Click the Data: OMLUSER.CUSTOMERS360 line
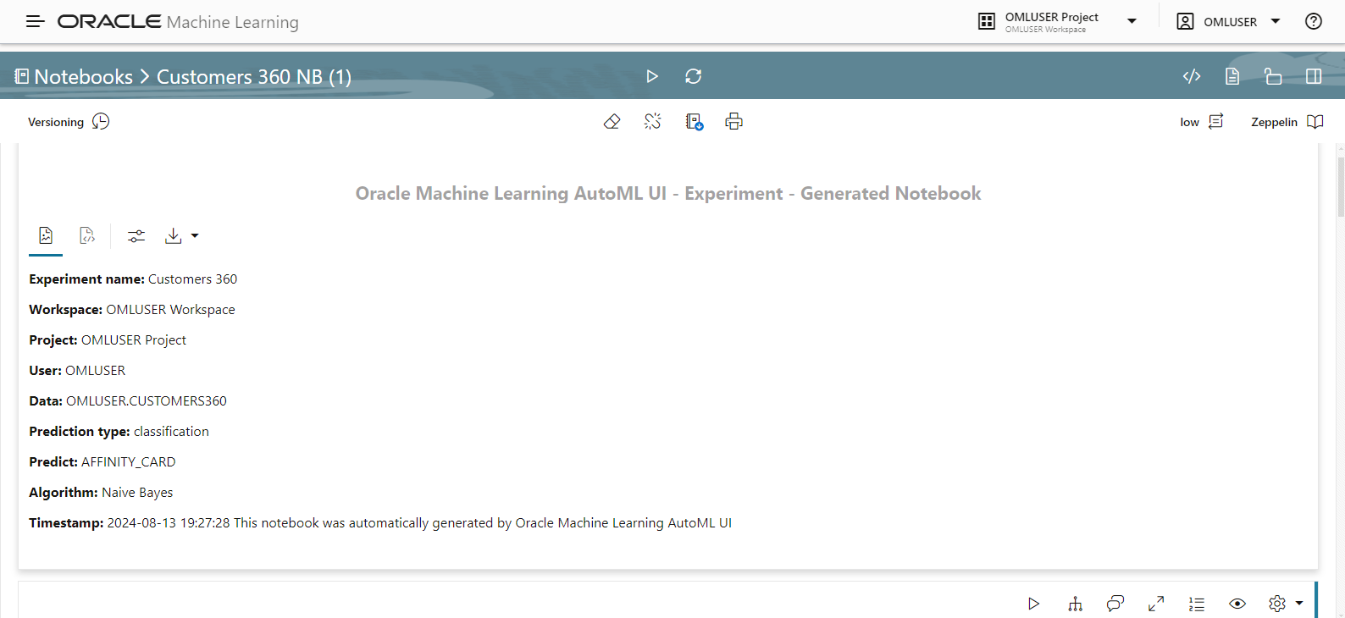 128,401
